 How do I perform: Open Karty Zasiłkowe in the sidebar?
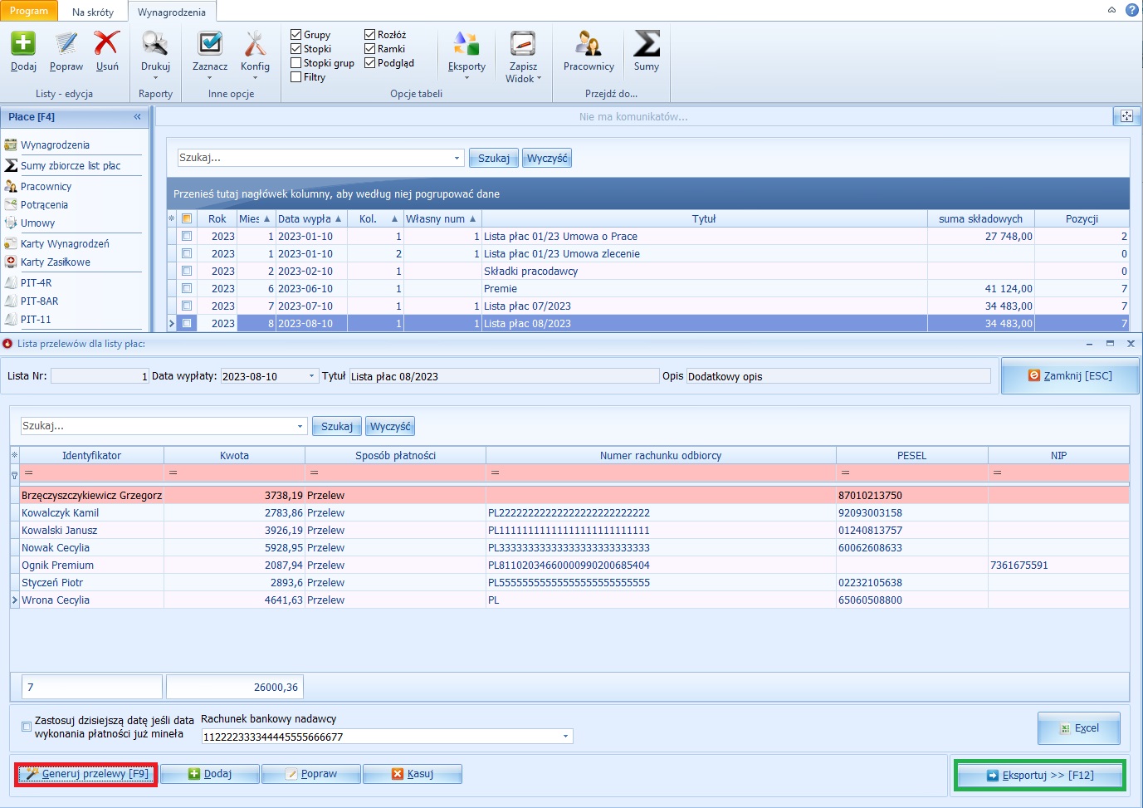[55, 262]
